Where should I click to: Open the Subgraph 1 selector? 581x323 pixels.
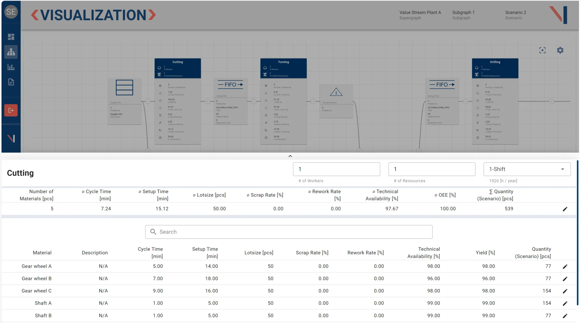463,15
